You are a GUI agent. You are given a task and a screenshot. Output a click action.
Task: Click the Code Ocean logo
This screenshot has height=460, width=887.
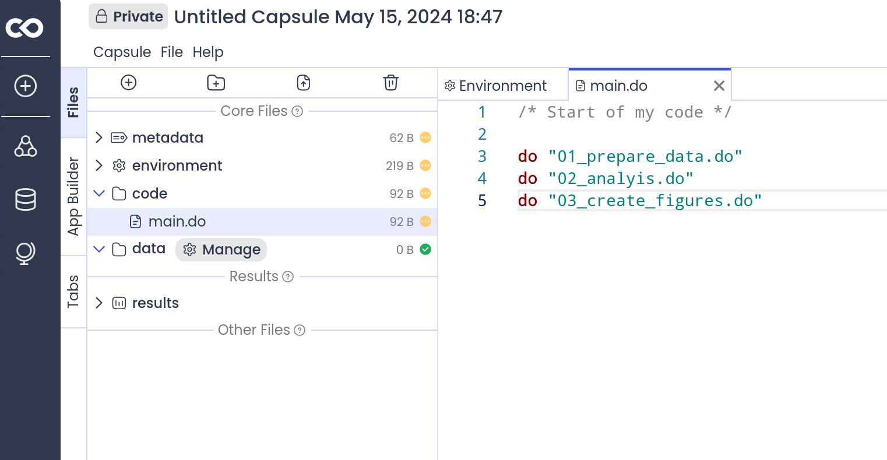tap(24, 27)
